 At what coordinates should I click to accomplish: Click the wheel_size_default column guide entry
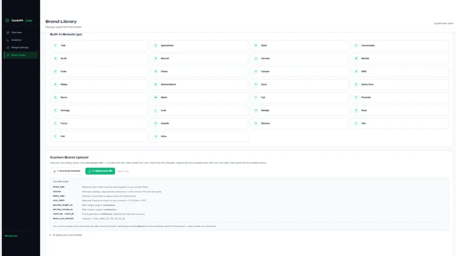click(x=63, y=218)
